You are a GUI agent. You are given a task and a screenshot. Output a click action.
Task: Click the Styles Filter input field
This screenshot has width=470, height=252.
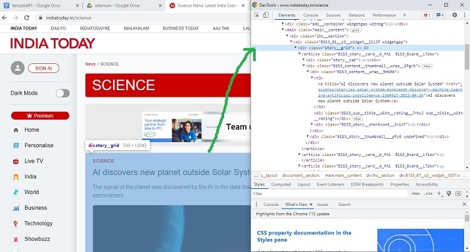[x=329, y=194]
